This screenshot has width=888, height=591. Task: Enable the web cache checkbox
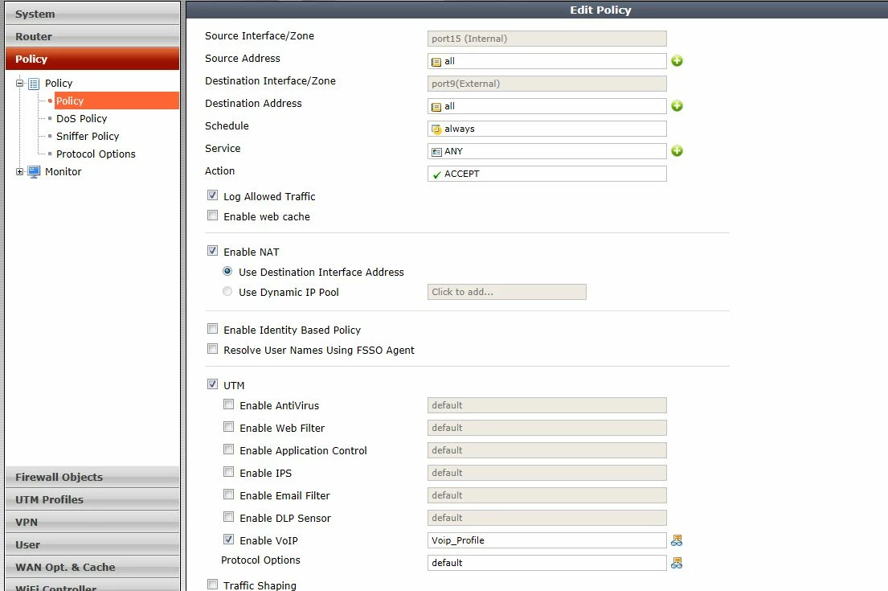pyautogui.click(x=212, y=215)
